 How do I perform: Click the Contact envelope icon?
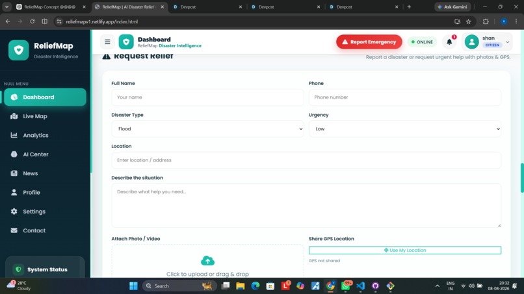point(14,230)
